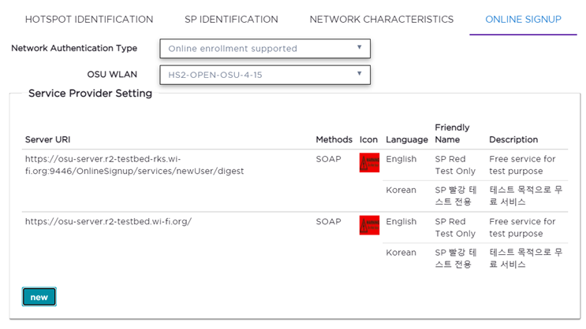Click the Language column header
Image resolution: width=586 pixels, height=329 pixels.
point(406,139)
